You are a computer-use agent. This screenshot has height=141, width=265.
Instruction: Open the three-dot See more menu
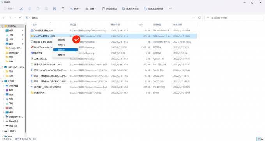tap(170, 9)
